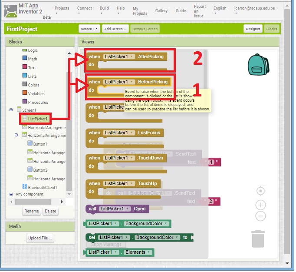Zoom out with the minus circle icon

(260, 216)
